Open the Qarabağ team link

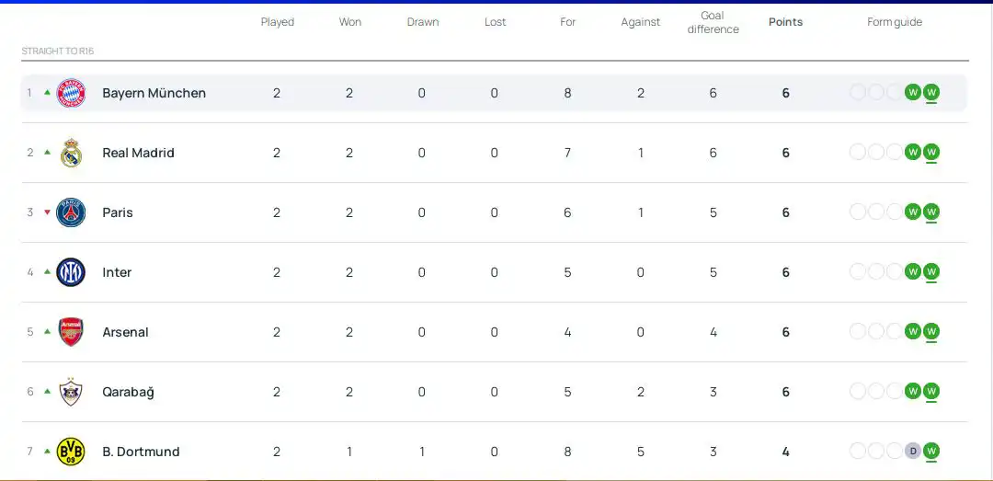click(128, 392)
